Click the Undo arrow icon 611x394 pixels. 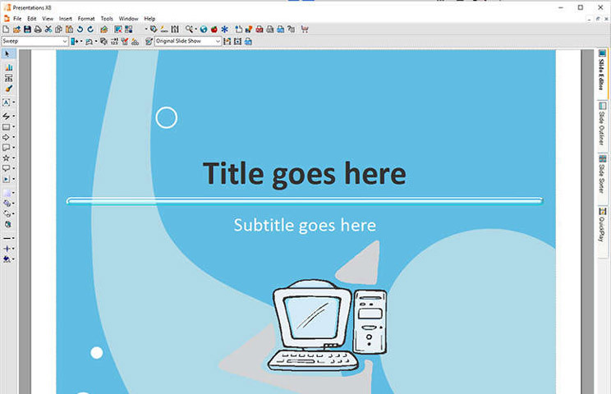(80, 30)
